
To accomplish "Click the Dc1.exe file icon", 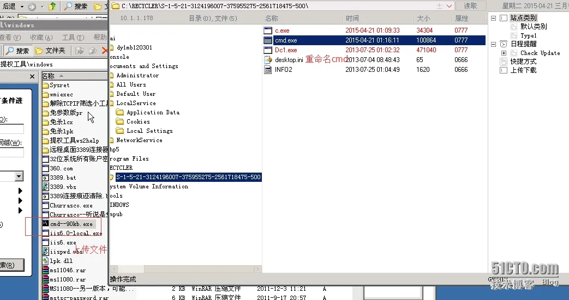I will [x=268, y=50].
